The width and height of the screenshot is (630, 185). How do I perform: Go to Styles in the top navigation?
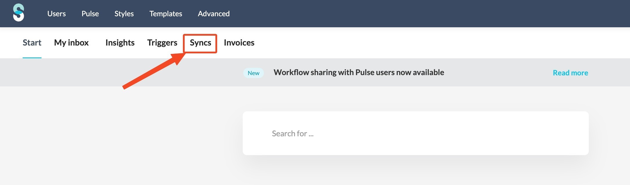pyautogui.click(x=124, y=14)
